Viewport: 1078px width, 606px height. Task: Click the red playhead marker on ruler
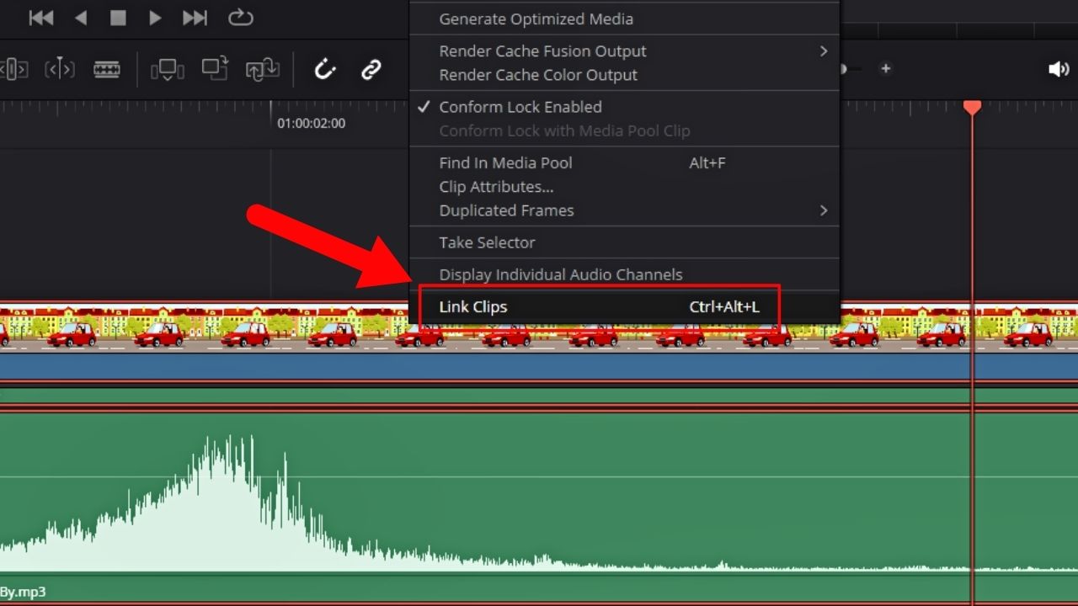(x=972, y=107)
